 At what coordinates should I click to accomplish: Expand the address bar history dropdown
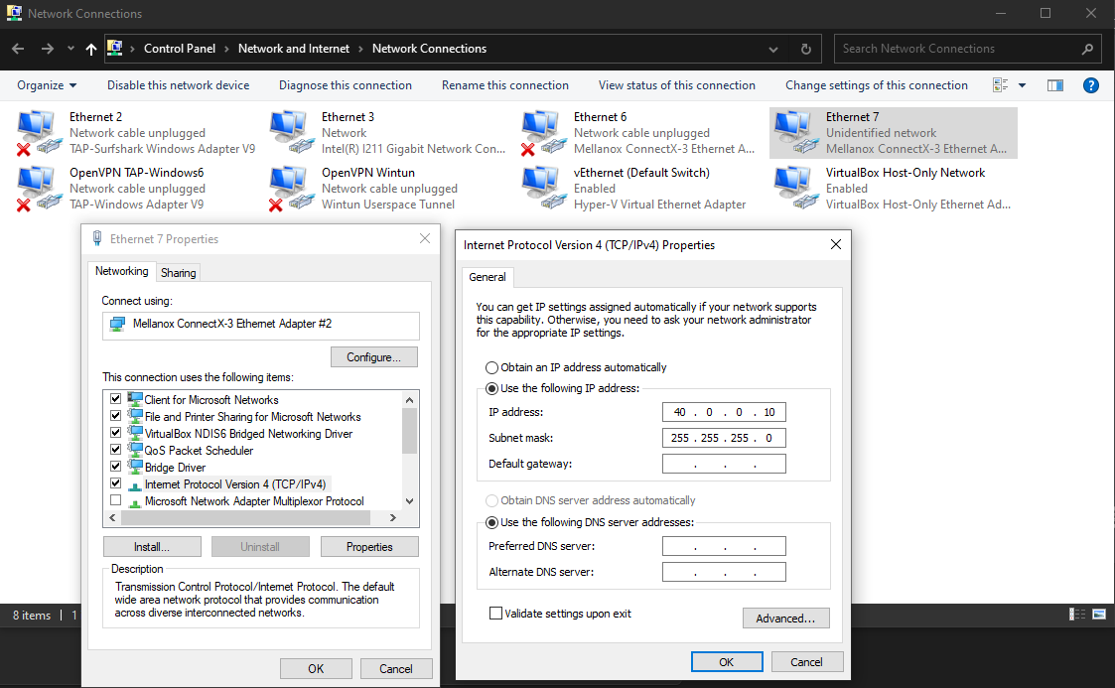pyautogui.click(x=773, y=49)
